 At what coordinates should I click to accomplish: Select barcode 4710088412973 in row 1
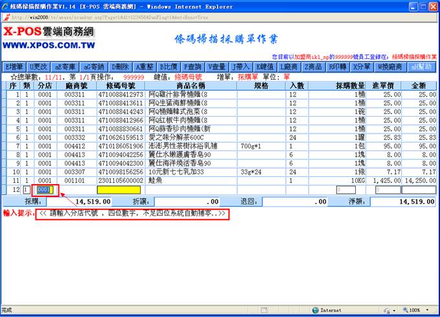click(121, 95)
